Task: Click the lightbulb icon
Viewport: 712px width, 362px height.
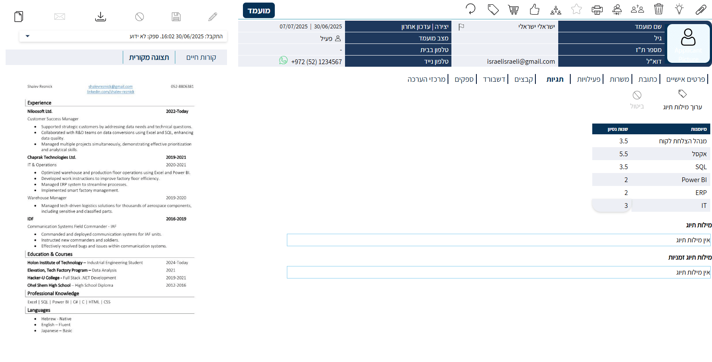Action: tap(679, 9)
